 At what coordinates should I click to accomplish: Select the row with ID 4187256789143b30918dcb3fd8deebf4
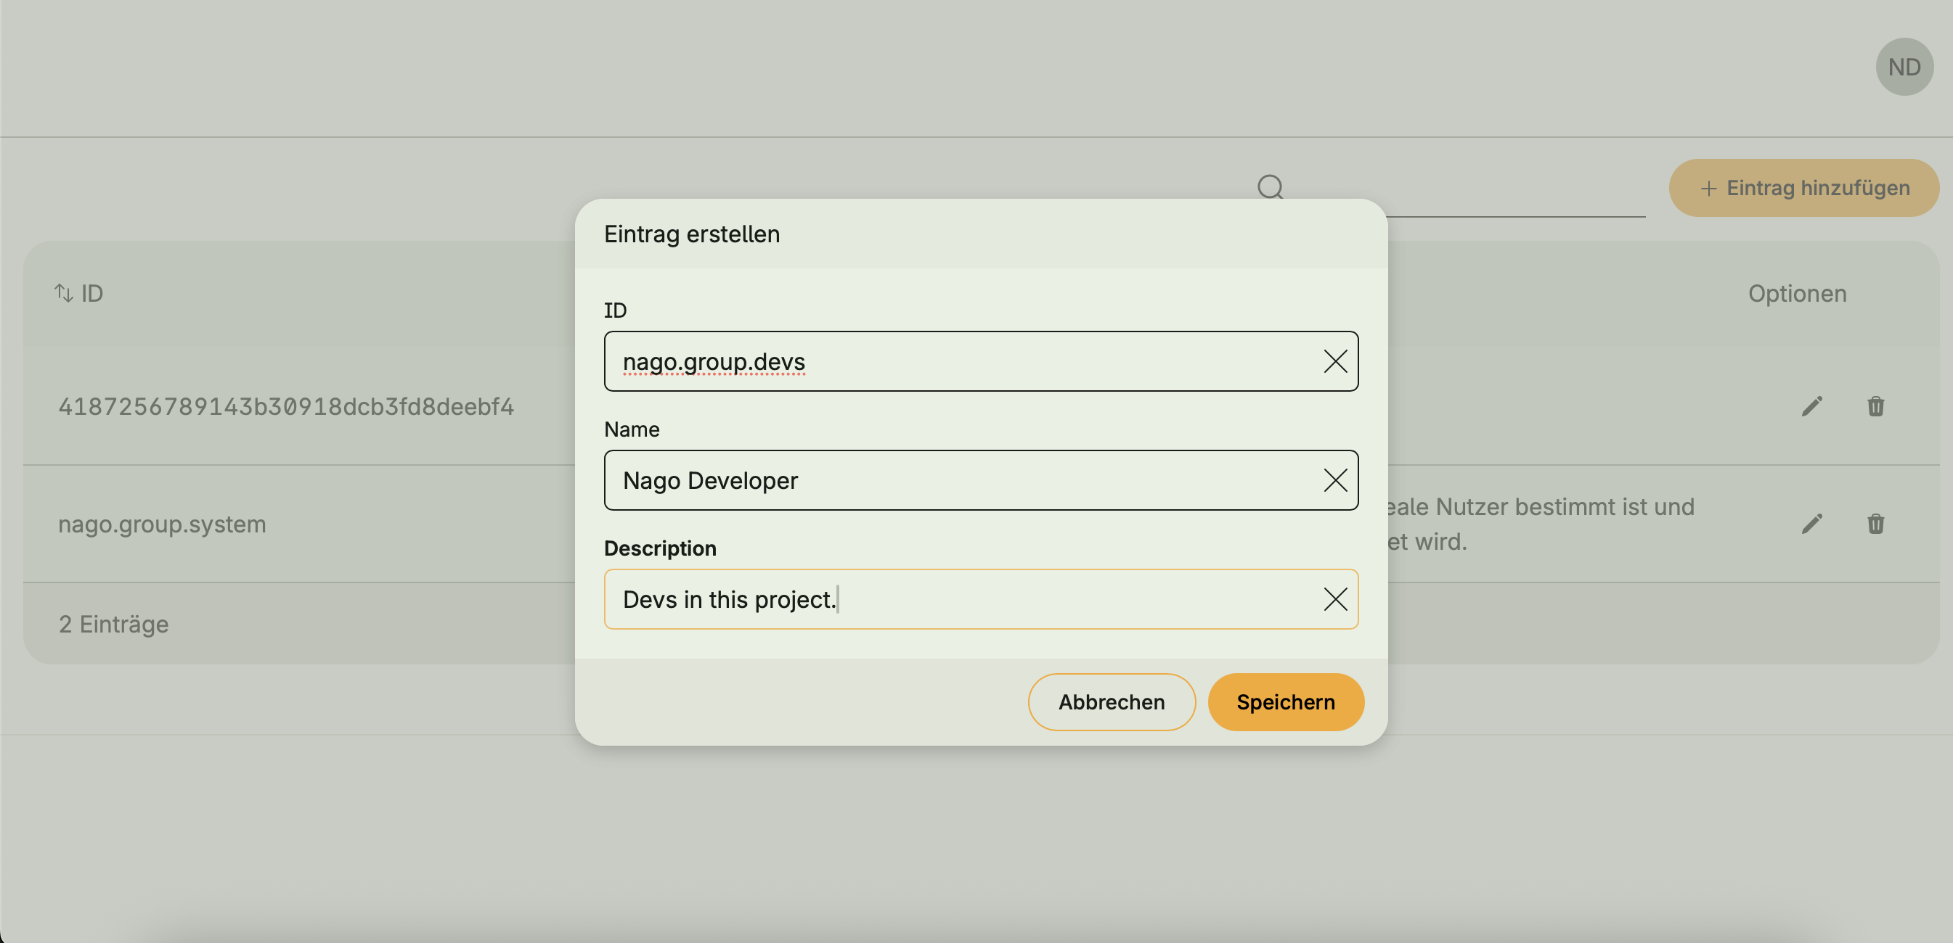(286, 407)
